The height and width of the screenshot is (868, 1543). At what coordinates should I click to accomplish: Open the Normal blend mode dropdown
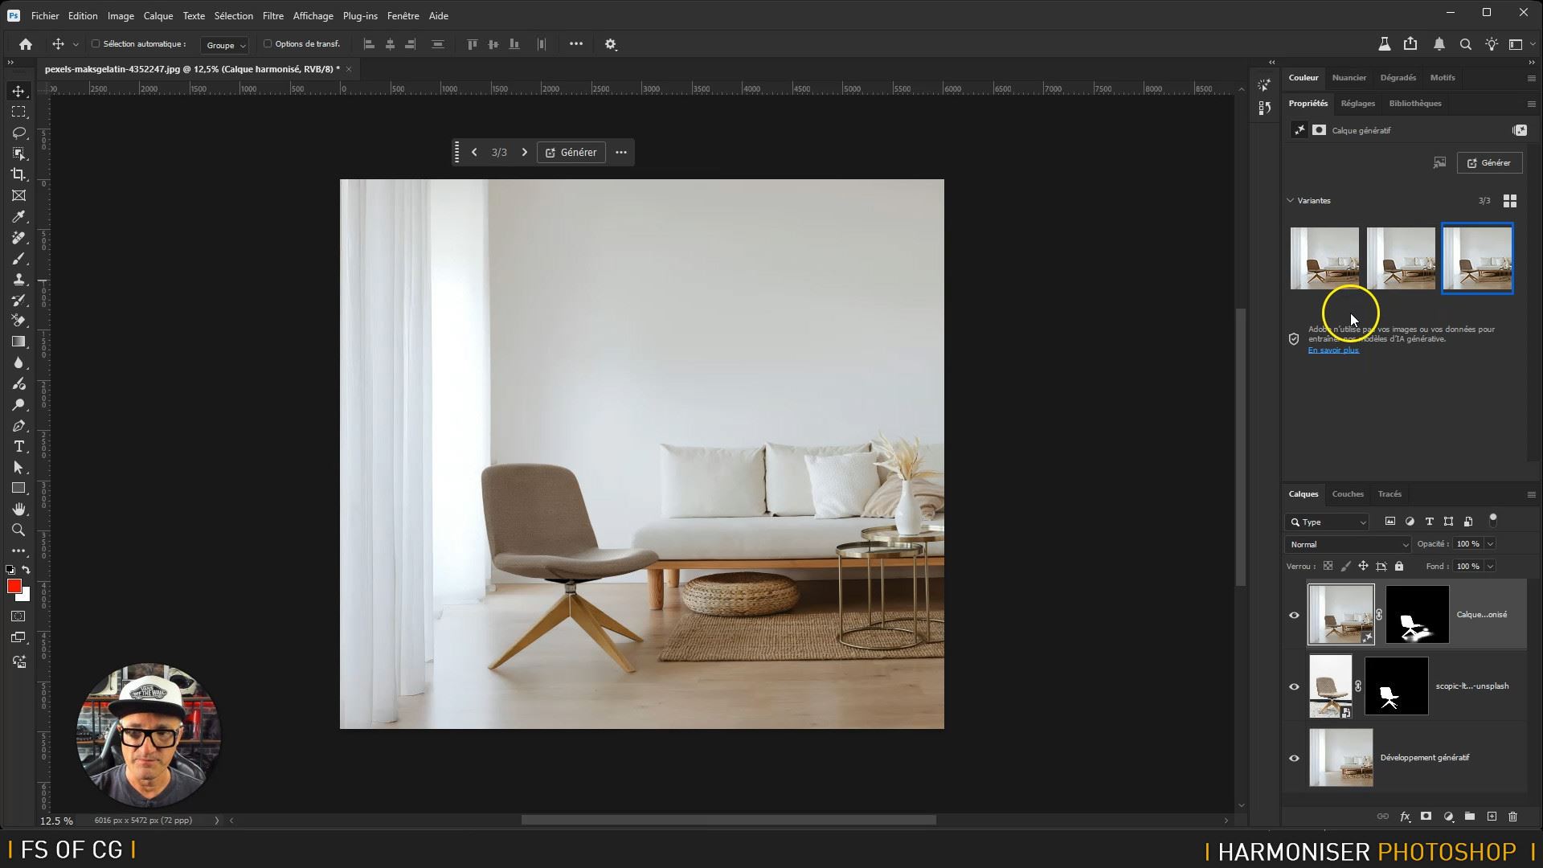1348,545
